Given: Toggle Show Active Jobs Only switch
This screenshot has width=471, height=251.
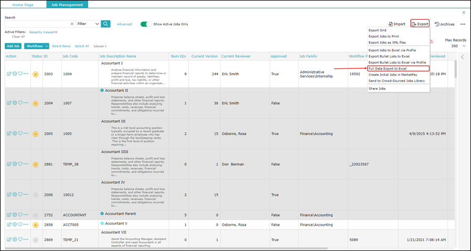Looking at the screenshot, I should pyautogui.click(x=146, y=24).
